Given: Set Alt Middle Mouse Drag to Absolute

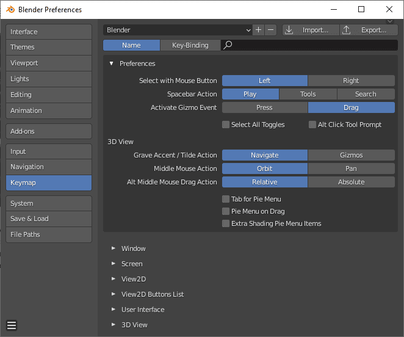Looking at the screenshot, I should coord(351,182).
